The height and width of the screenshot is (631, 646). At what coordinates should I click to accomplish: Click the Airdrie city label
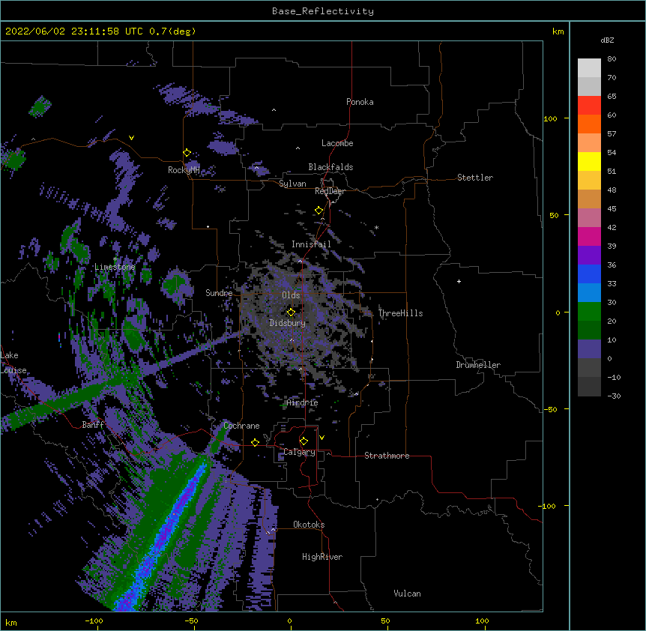pos(302,402)
